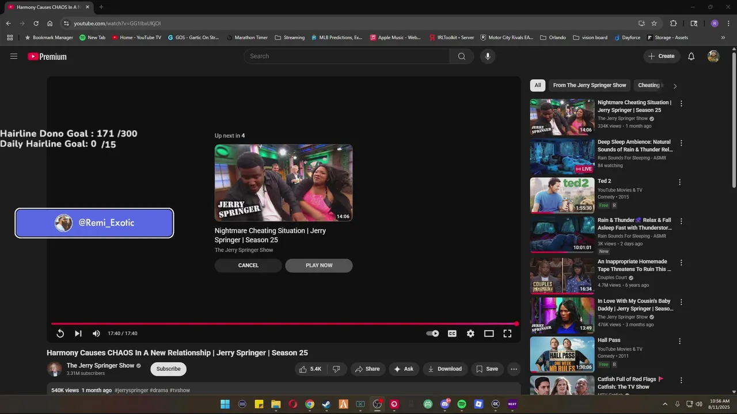Screen dimensions: 737x414
Task: Click the YouTube Premium logo
Action: [x=47, y=56]
